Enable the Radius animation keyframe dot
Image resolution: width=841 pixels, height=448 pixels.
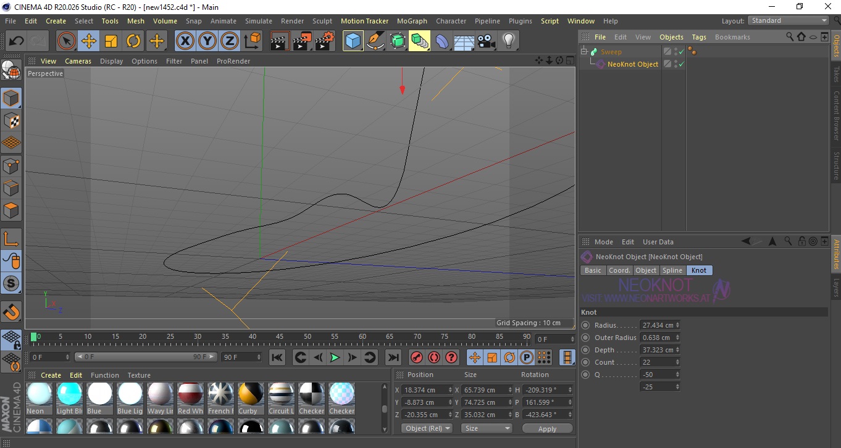(585, 325)
